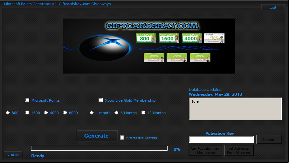
Task: Get Activation Key from Main Server
Action: pyautogui.click(x=205, y=150)
